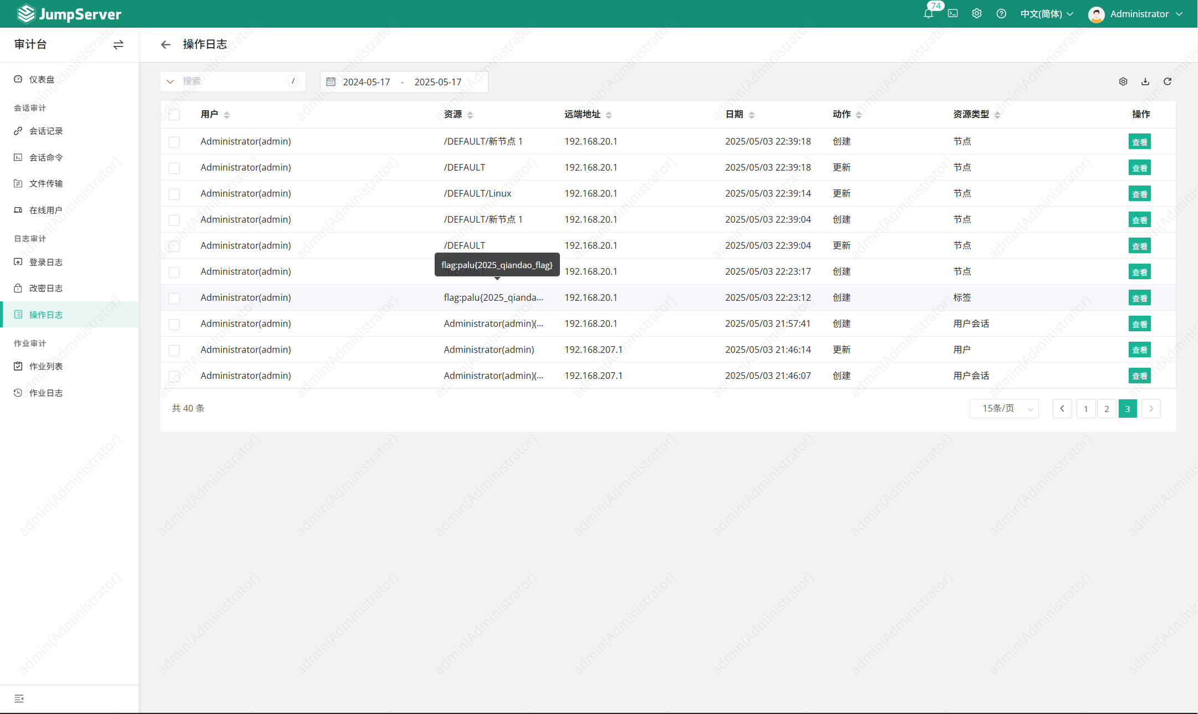Go to page 1
This screenshot has width=1198, height=714.
tap(1086, 409)
